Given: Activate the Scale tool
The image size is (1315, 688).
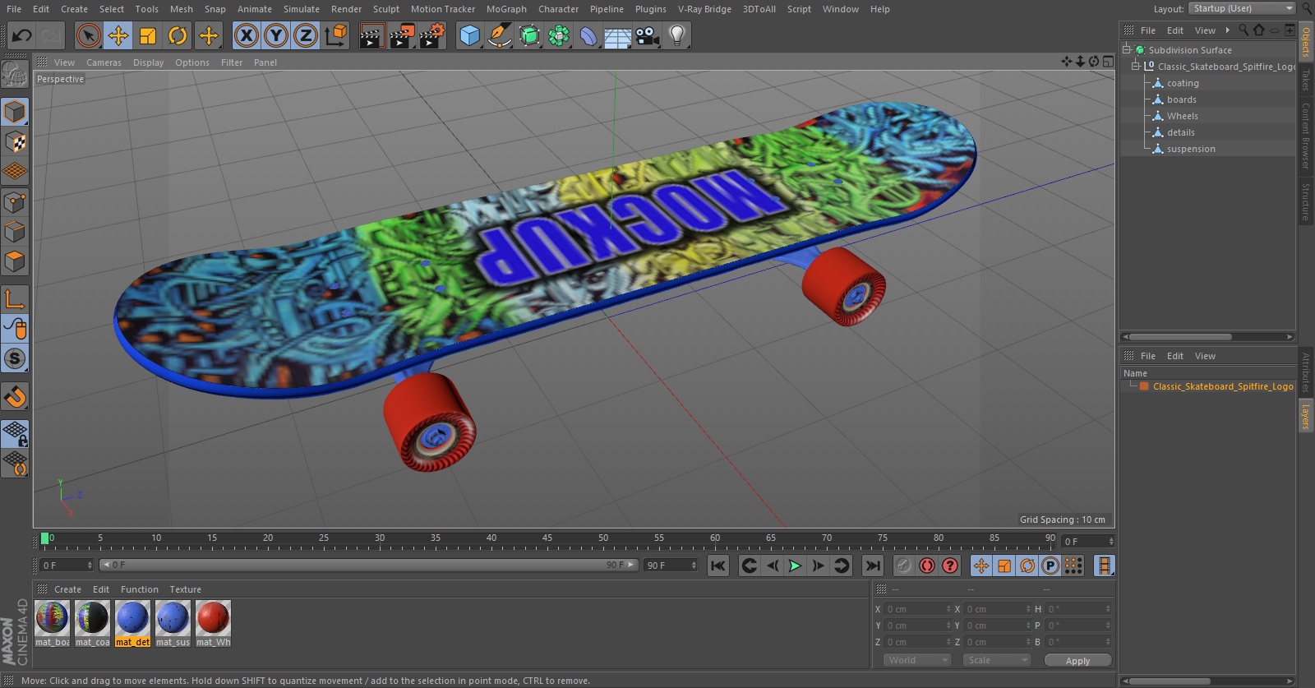Looking at the screenshot, I should (x=148, y=35).
